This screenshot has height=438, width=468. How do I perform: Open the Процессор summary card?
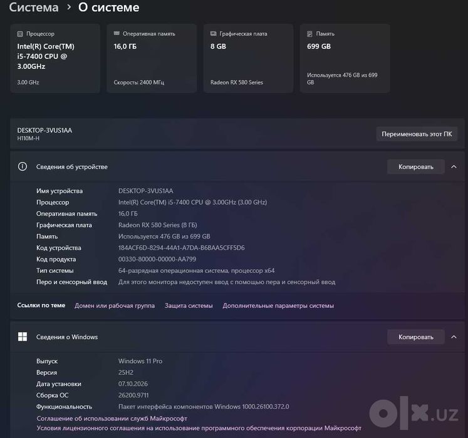55,58
